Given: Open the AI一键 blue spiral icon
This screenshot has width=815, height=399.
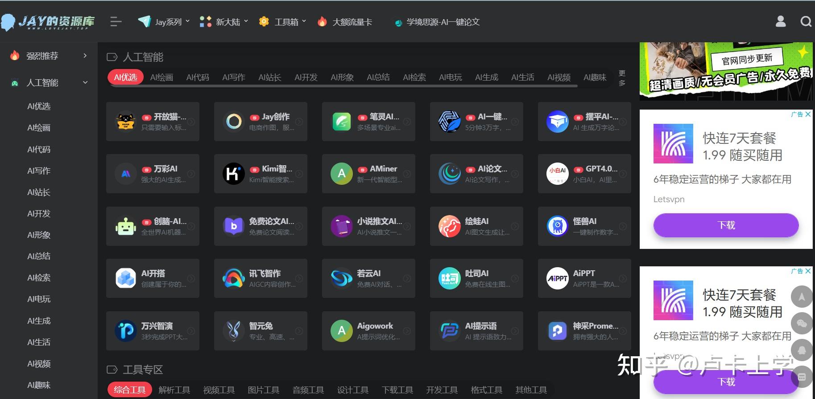Looking at the screenshot, I should coord(450,122).
